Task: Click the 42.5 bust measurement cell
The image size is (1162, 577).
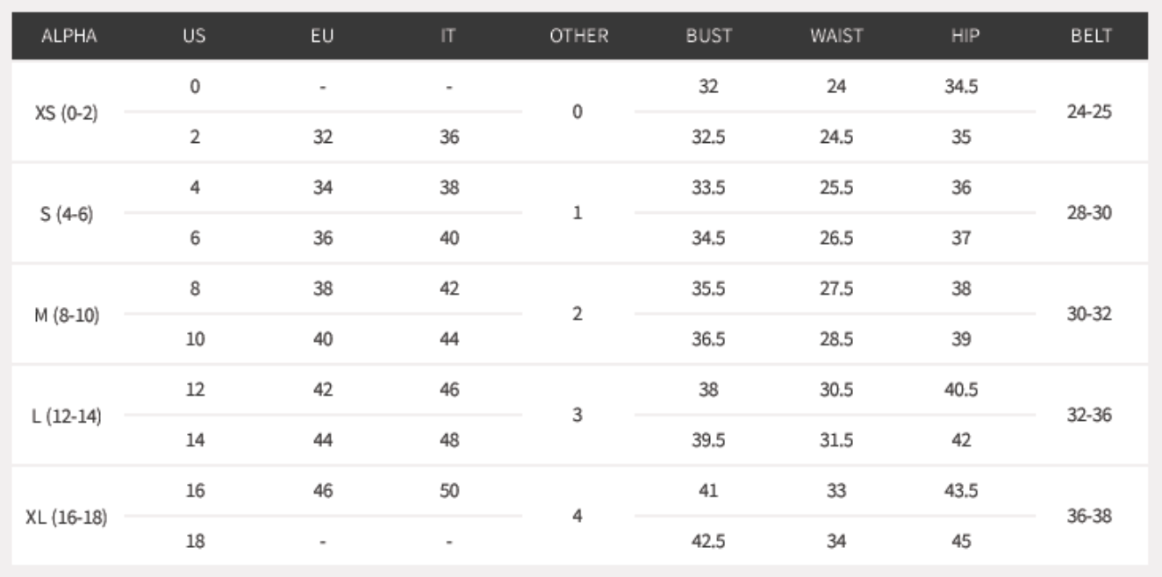Action: pos(709,542)
